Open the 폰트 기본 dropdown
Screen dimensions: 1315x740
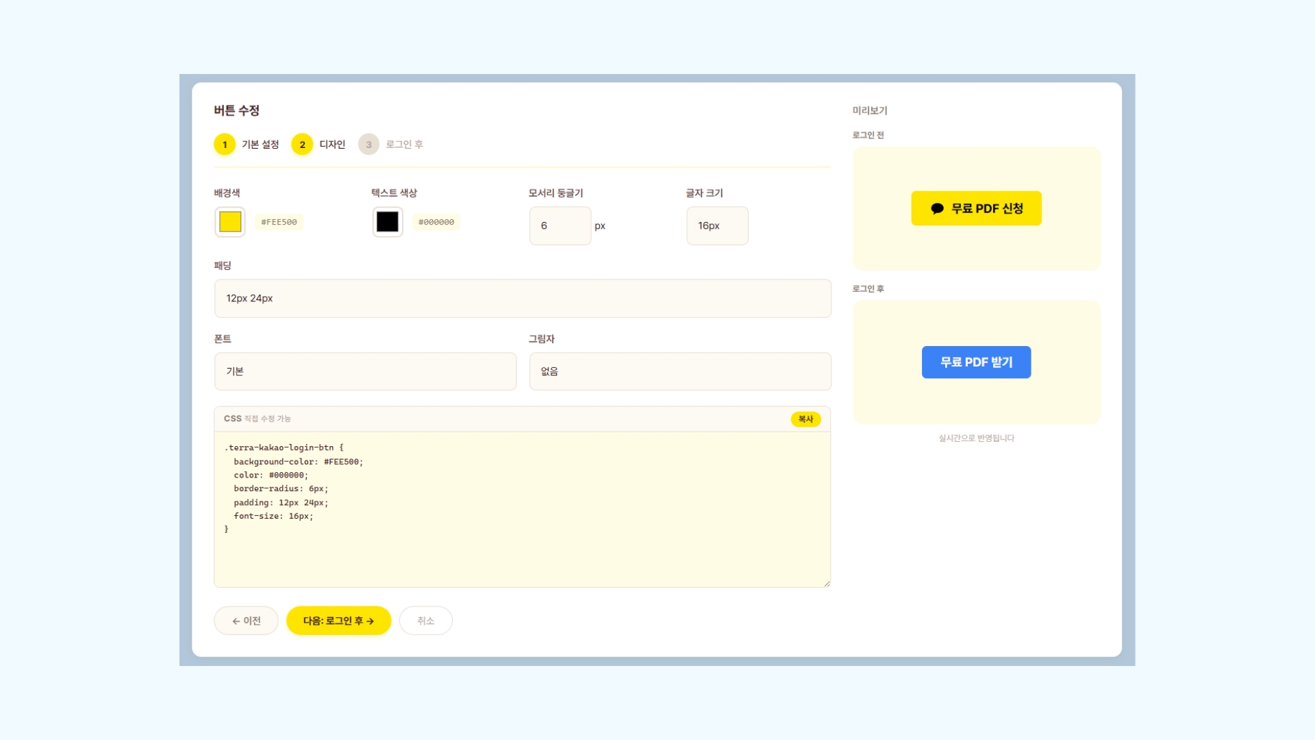tap(365, 371)
